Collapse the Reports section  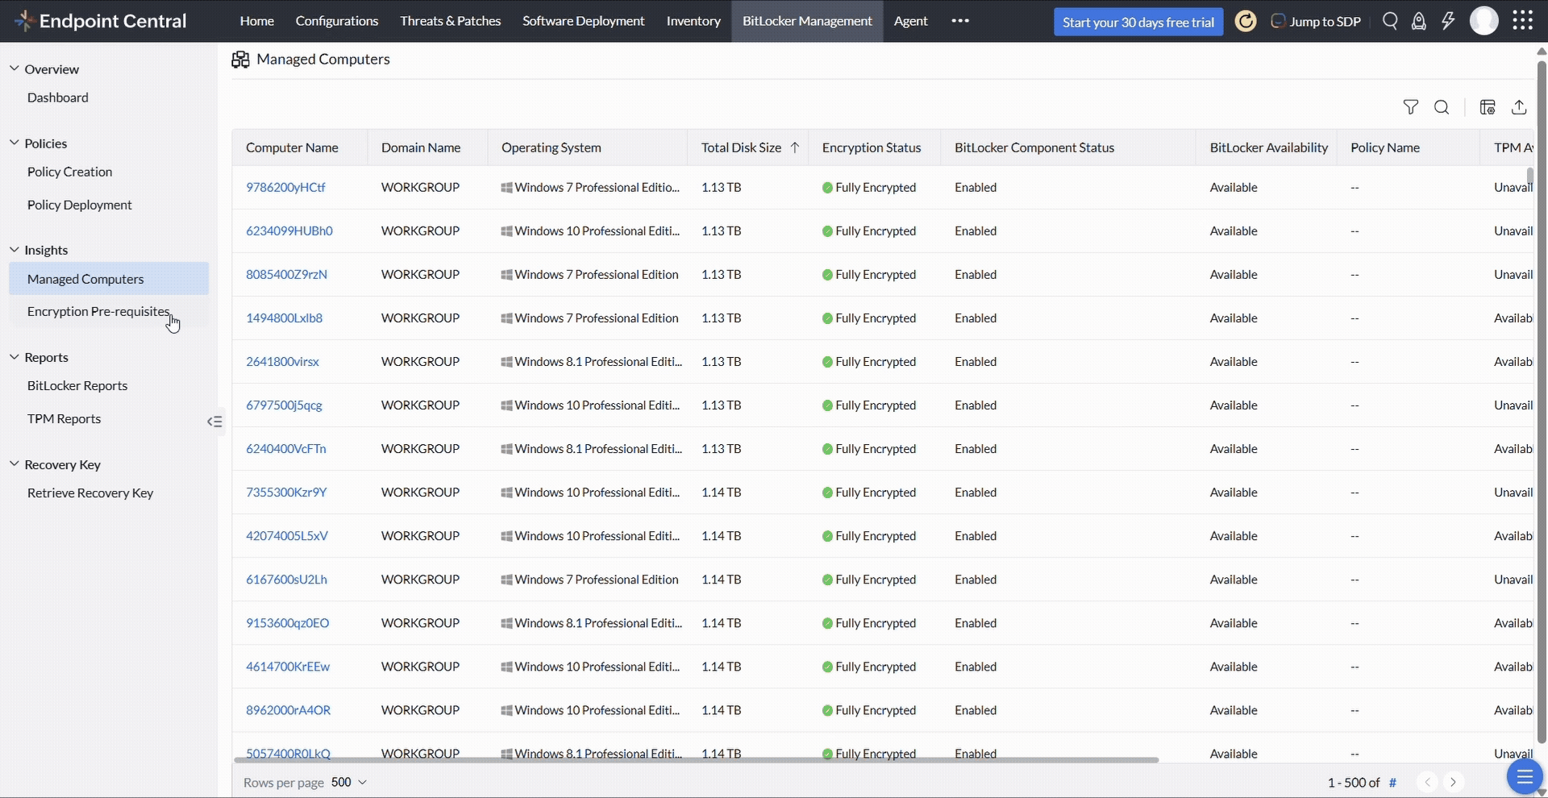pyautogui.click(x=14, y=356)
